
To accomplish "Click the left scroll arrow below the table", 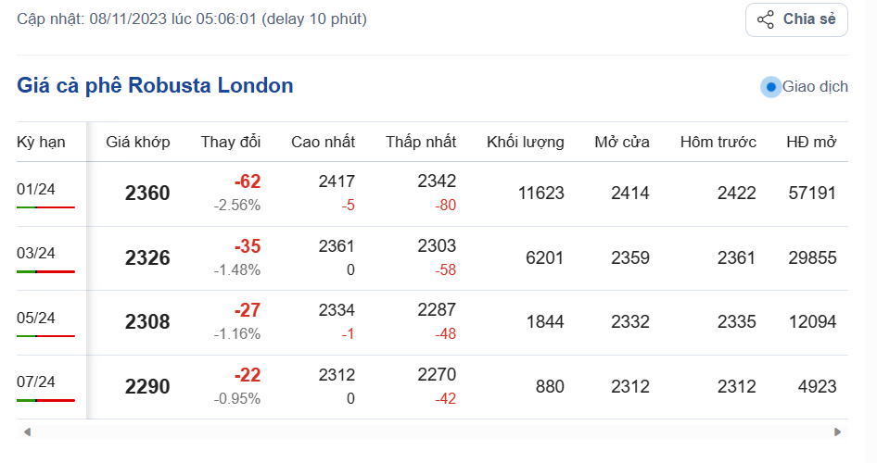I will pyautogui.click(x=27, y=432).
